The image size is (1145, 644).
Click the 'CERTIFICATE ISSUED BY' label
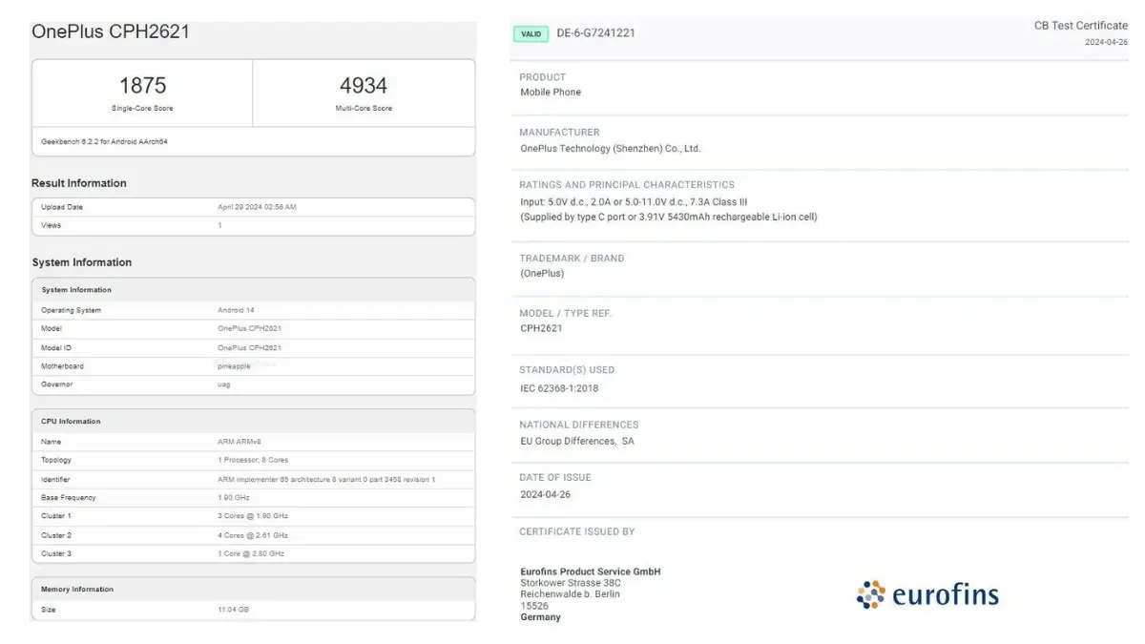pyautogui.click(x=577, y=532)
